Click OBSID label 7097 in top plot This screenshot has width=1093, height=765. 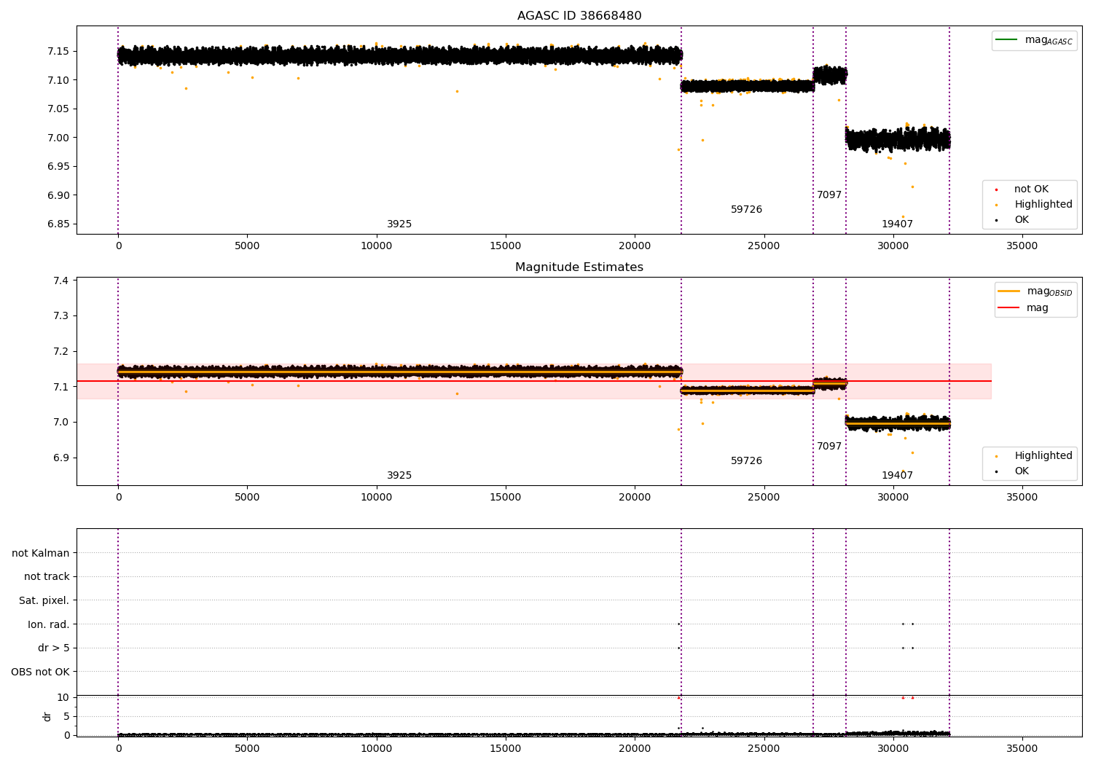(829, 195)
